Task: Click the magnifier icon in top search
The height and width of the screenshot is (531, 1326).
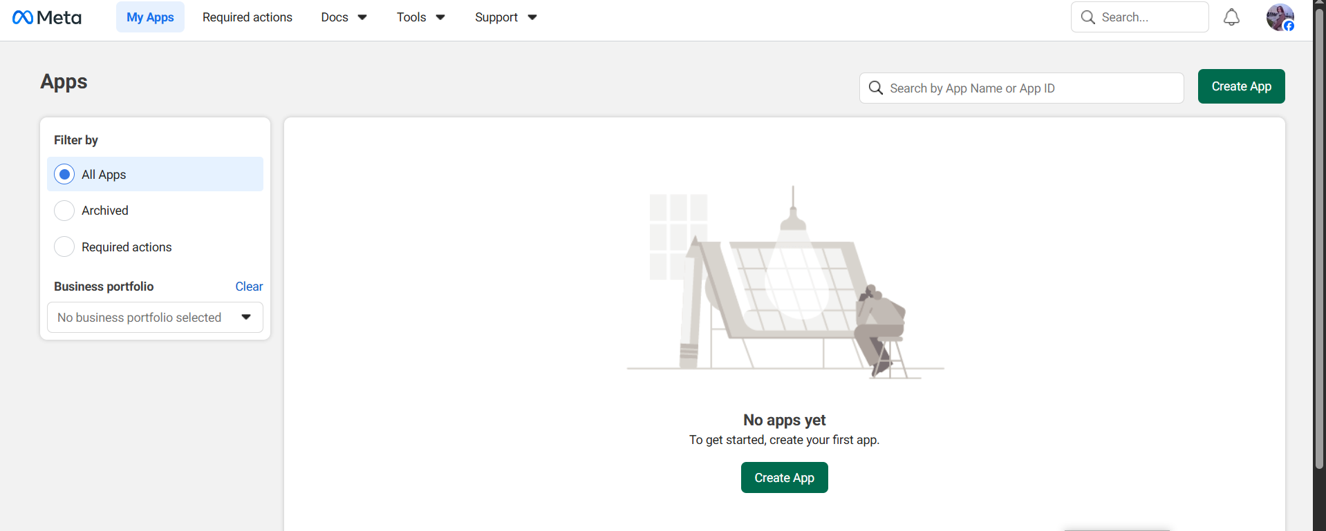Action: point(1087,17)
